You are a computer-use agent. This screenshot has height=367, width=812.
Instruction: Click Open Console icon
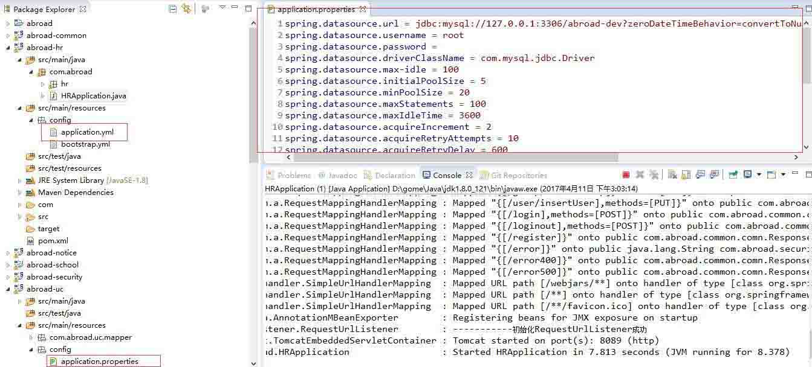point(771,175)
